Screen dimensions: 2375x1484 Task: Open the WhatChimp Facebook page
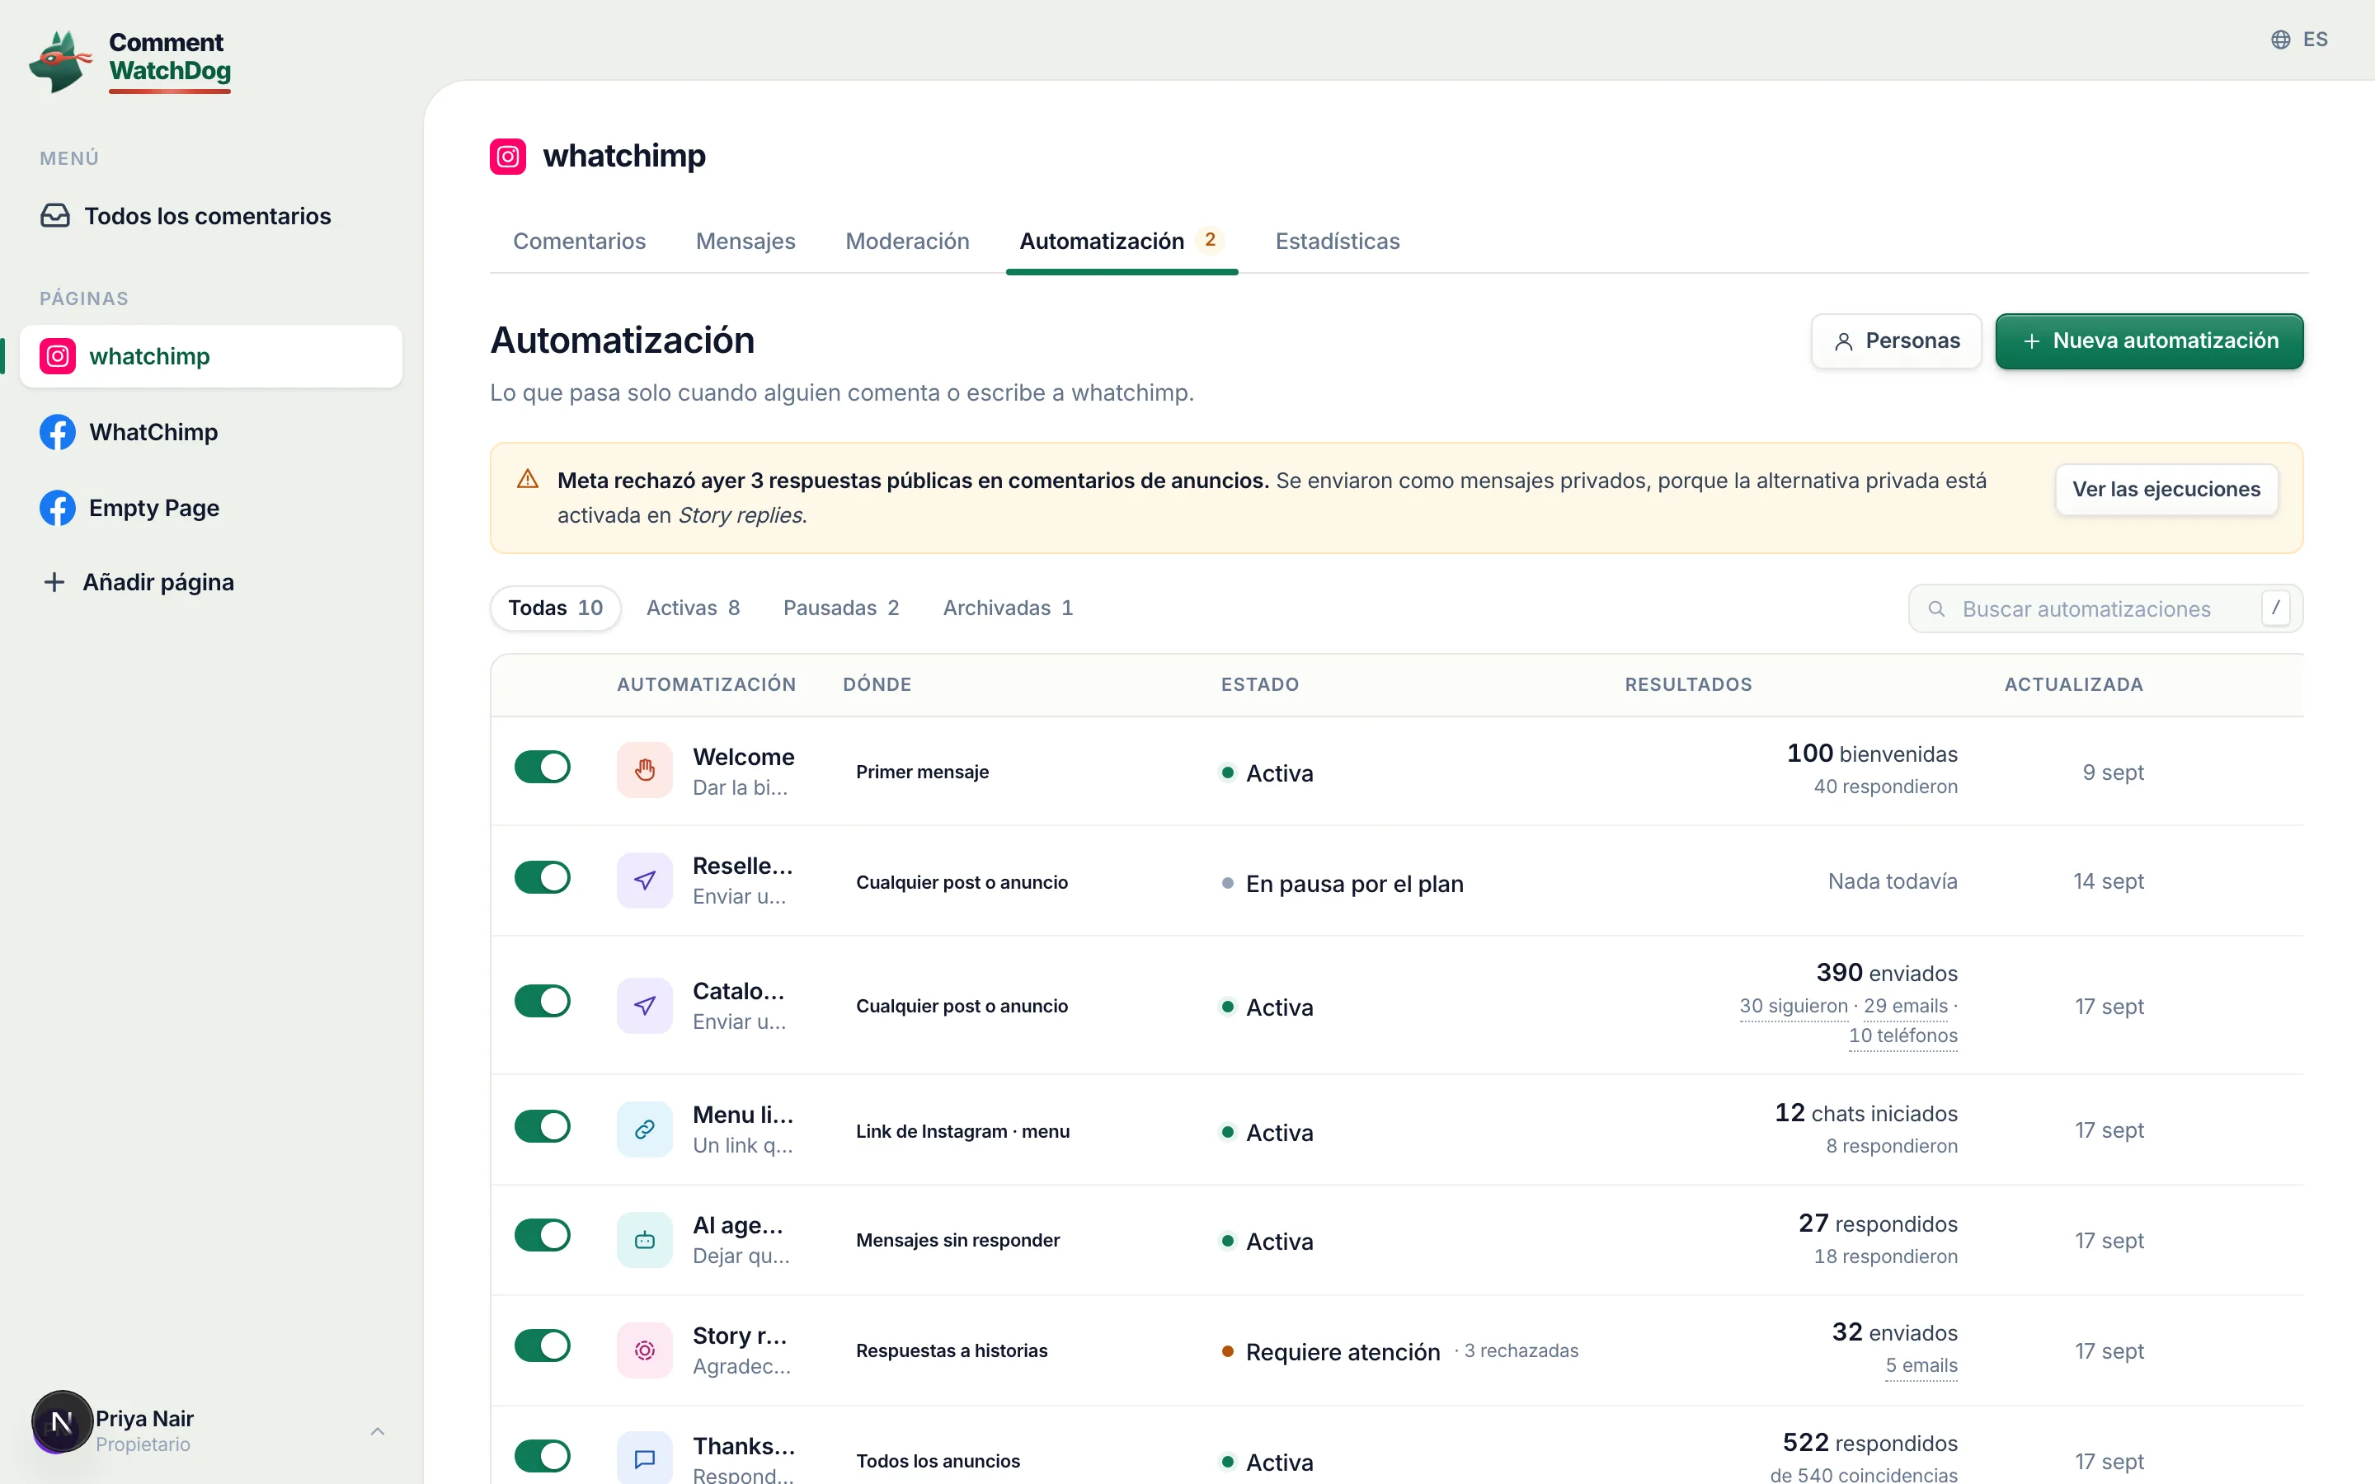click(x=211, y=432)
